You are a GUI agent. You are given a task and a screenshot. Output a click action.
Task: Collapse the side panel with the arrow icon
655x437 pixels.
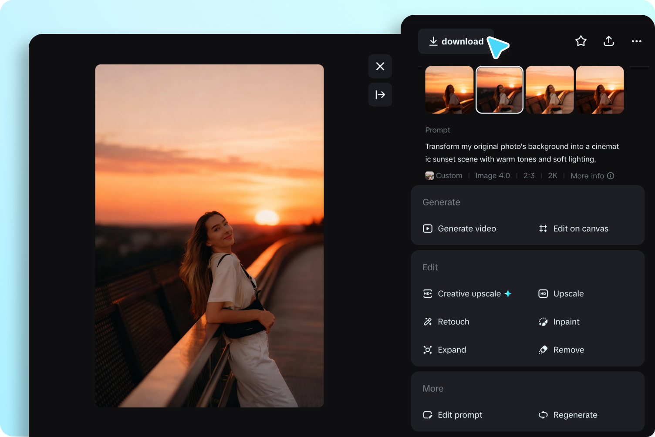tap(380, 94)
